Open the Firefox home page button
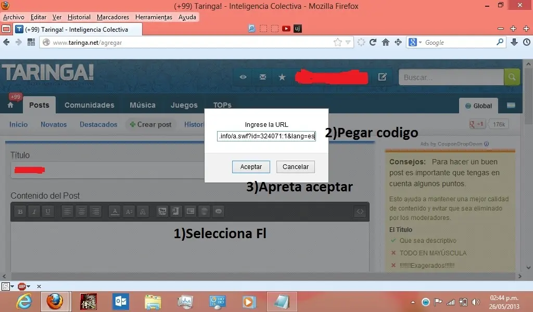The image size is (533, 312). click(386, 42)
